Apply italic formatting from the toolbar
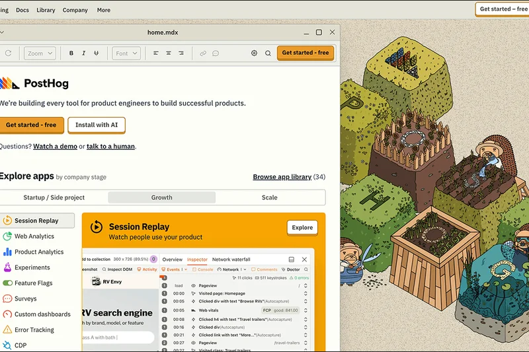Image resolution: width=529 pixels, height=352 pixels. pos(84,53)
